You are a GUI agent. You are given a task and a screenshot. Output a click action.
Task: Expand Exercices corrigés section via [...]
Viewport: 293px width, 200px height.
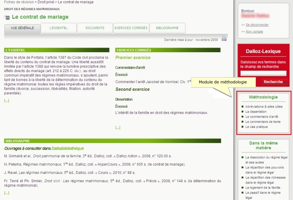(118, 127)
